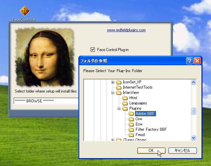211x166 pixels.
Task: Select the Crw folder name
Action: point(139,119)
